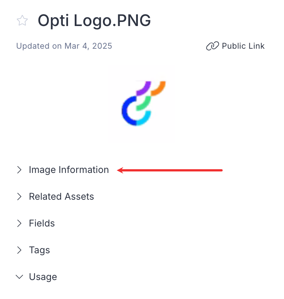The width and height of the screenshot is (284, 299).
Task: Click the Opti Logo thumbnail image
Action: 141,103
